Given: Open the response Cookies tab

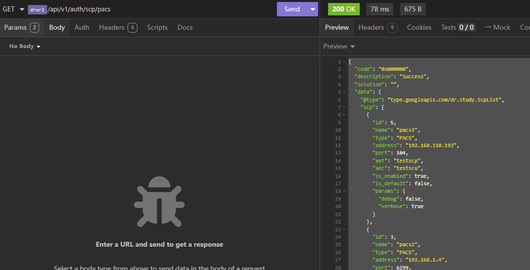Looking at the screenshot, I should click(419, 27).
